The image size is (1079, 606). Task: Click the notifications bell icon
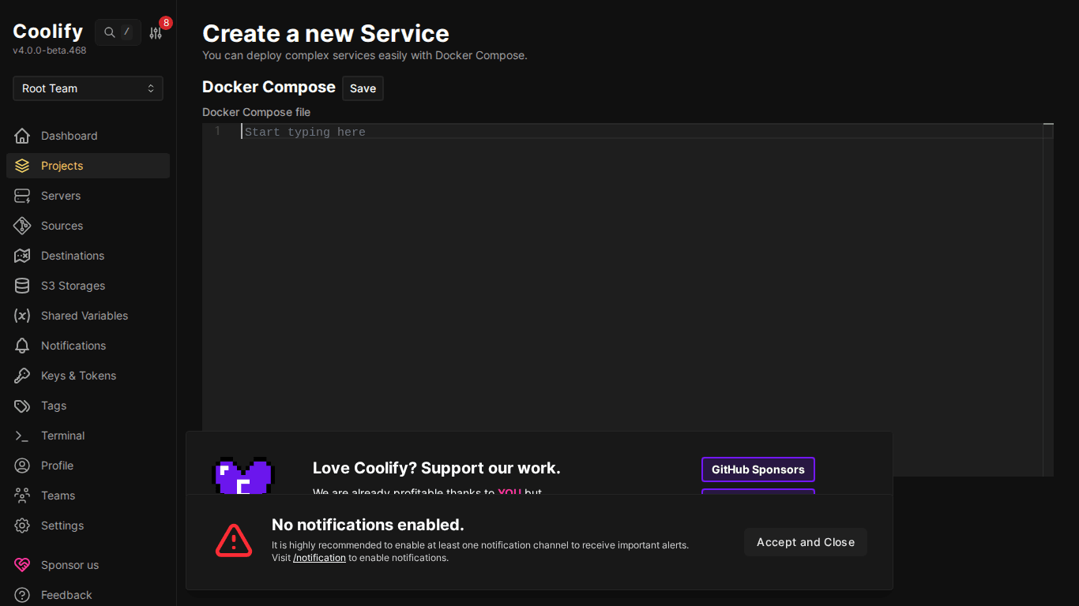pyautogui.click(x=22, y=346)
